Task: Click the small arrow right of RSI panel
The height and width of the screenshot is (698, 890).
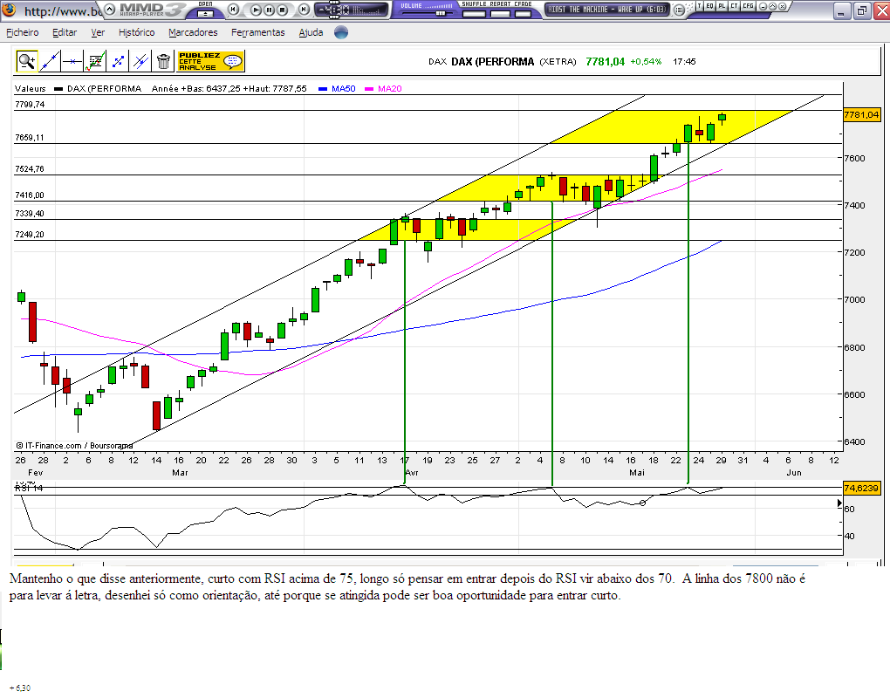Action: (840, 503)
